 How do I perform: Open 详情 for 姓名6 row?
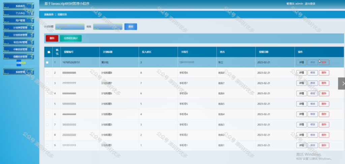[x=302, y=93]
